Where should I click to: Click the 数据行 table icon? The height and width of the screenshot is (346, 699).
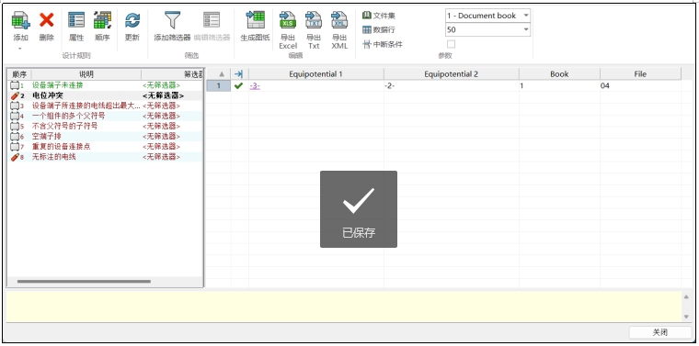tap(366, 29)
